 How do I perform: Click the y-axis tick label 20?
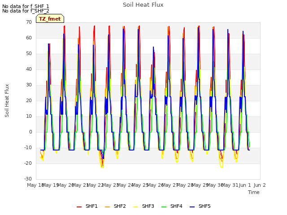coord(29,100)
